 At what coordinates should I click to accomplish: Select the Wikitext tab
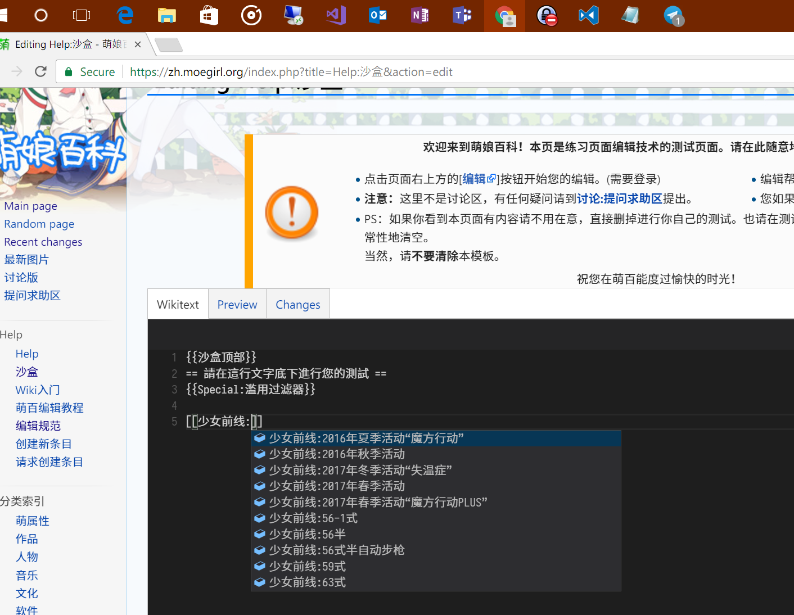pos(178,304)
